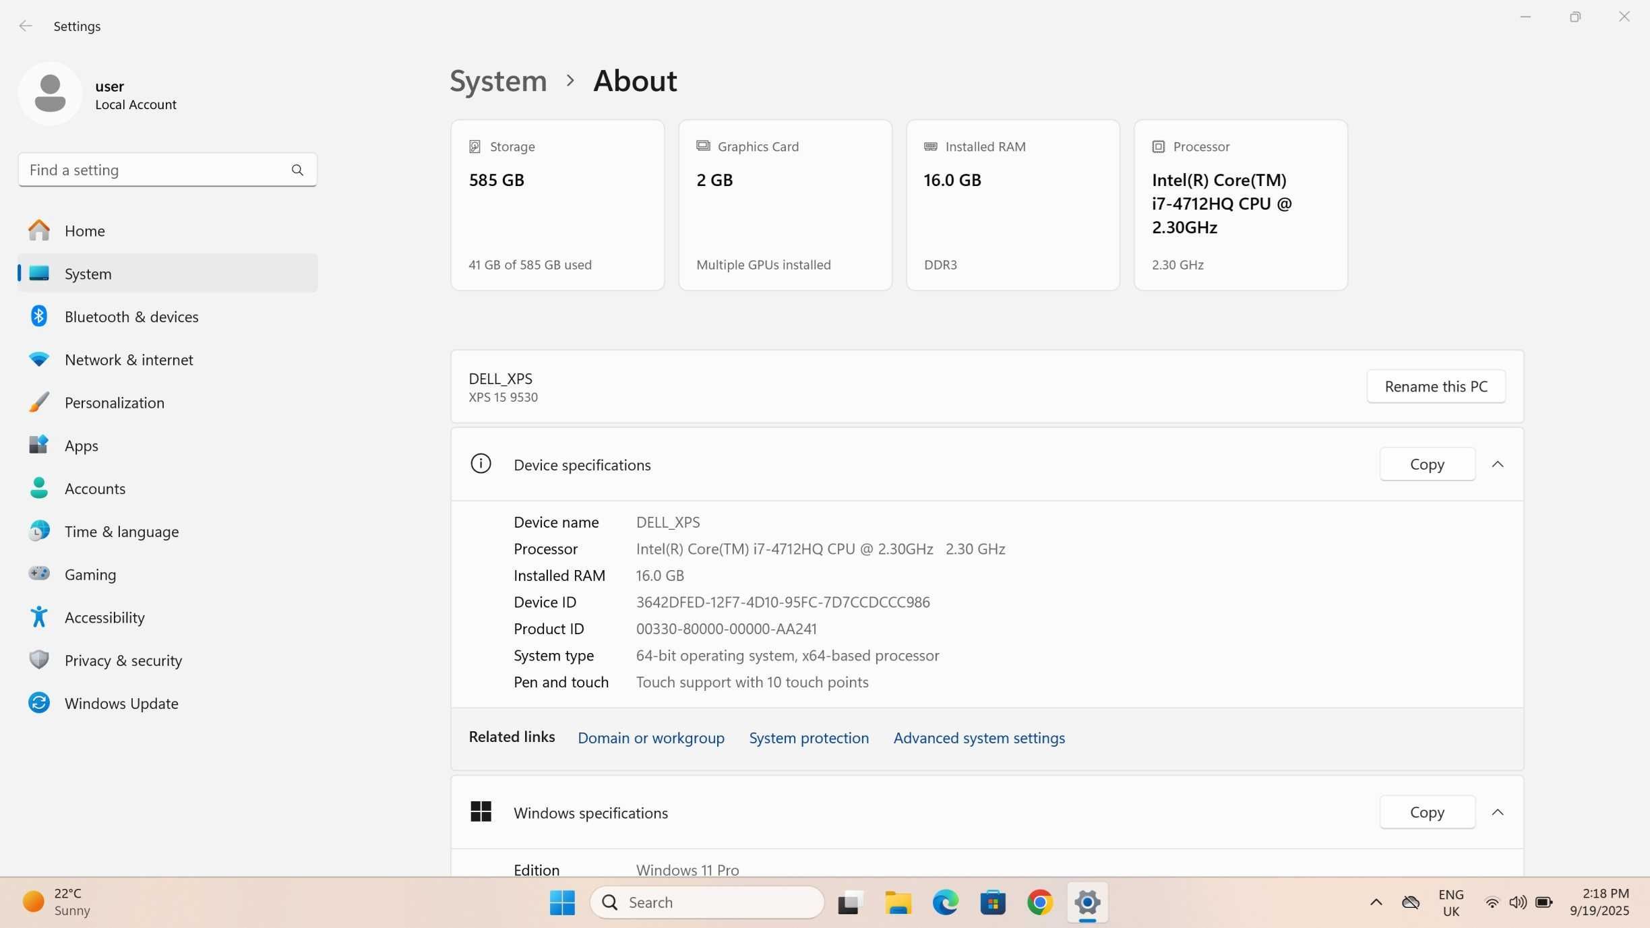This screenshot has height=928, width=1650.
Task: Open the Apps settings page
Action: pyautogui.click(x=167, y=445)
